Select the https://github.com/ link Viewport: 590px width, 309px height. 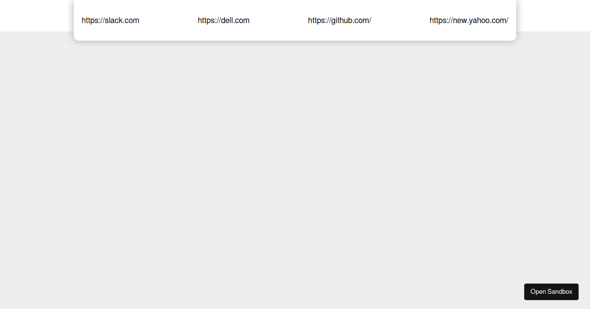pos(339,20)
